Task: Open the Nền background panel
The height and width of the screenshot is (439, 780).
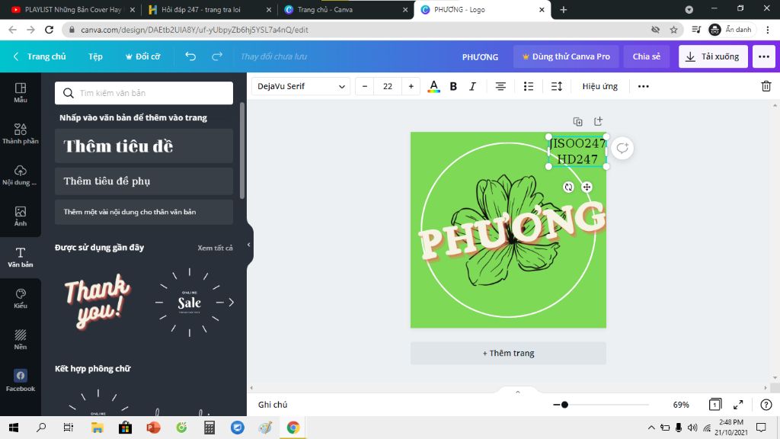Action: tap(21, 339)
